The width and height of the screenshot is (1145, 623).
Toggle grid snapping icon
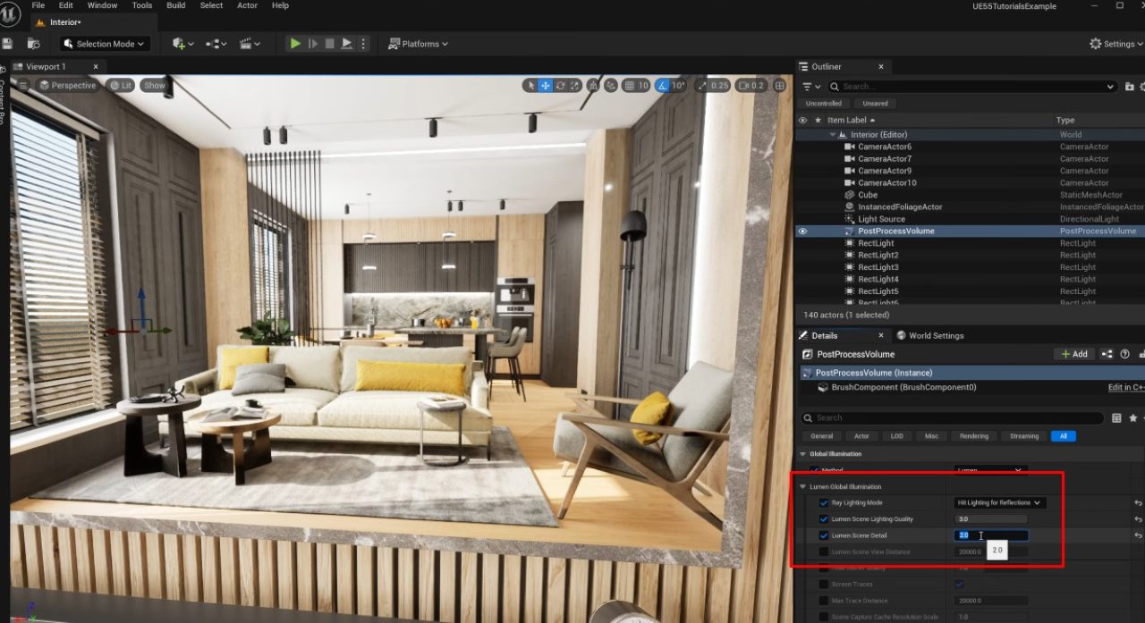coord(629,85)
